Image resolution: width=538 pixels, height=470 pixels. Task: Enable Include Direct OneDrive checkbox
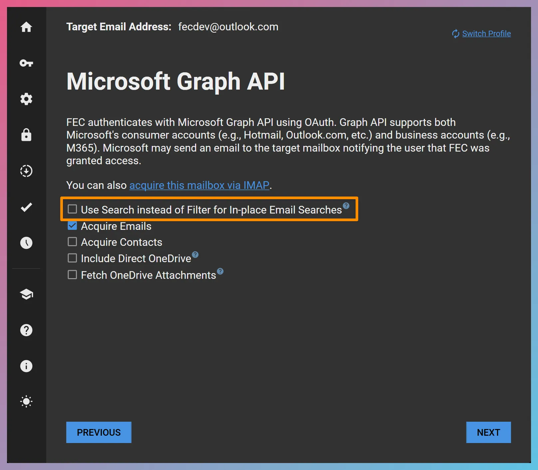pyautogui.click(x=72, y=258)
